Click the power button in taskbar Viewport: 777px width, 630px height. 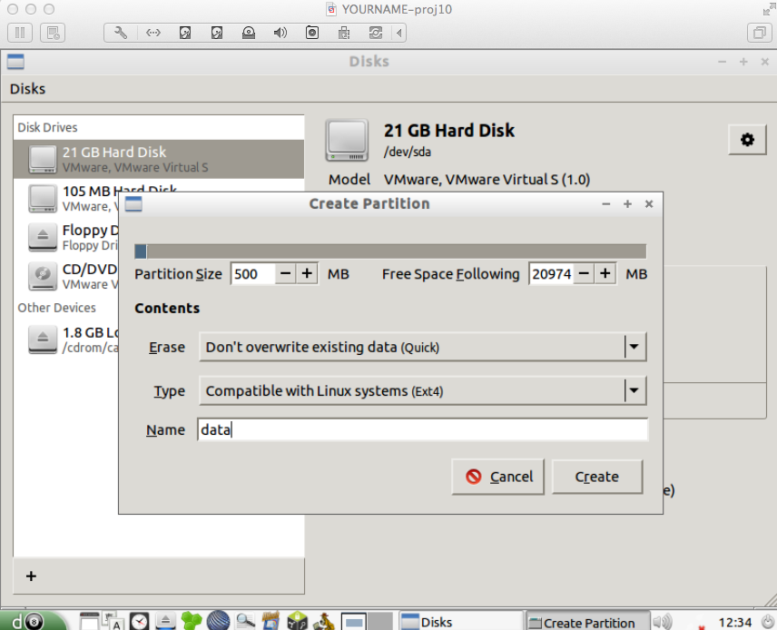coord(767,622)
